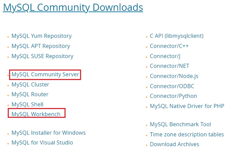Open C API (libmysqlclient) link

click(177, 36)
